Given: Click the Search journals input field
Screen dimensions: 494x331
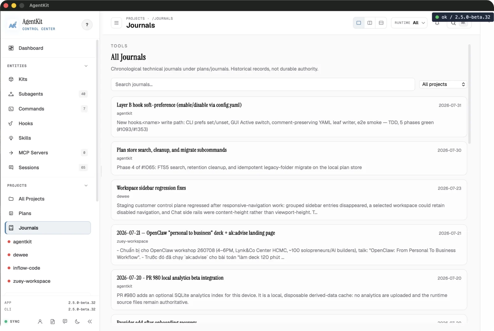Looking at the screenshot, I should click(x=263, y=84).
